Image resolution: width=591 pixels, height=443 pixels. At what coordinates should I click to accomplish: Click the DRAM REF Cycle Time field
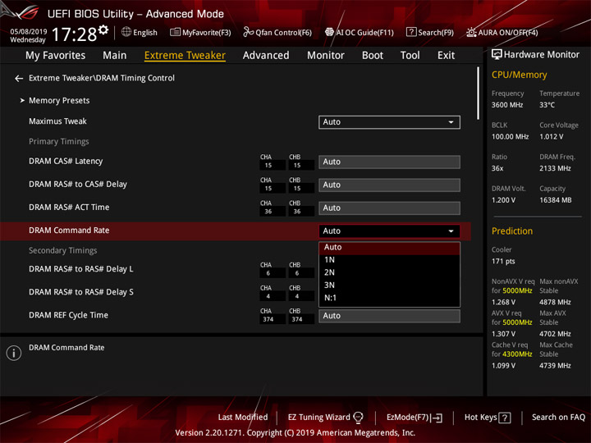389,316
